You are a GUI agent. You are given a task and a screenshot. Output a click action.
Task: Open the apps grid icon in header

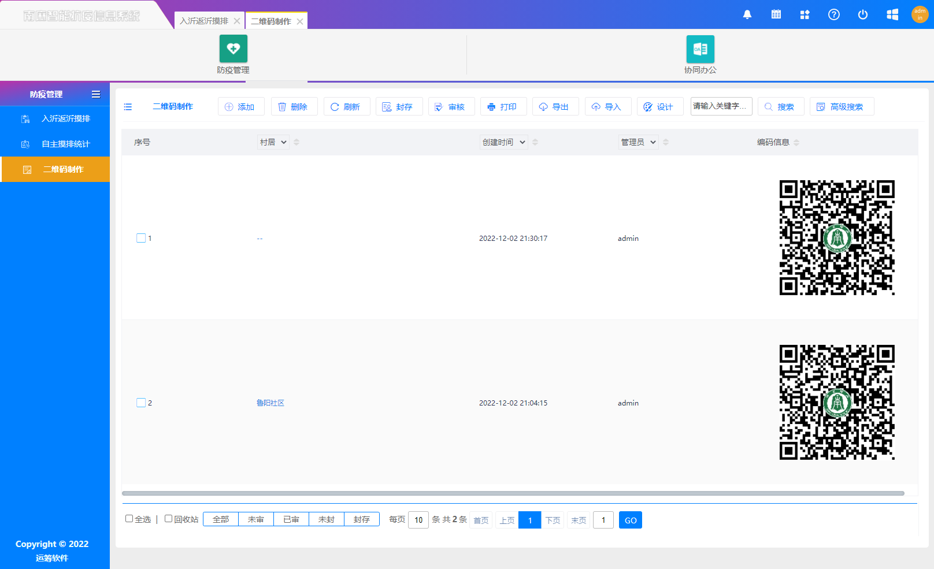pyautogui.click(x=805, y=14)
